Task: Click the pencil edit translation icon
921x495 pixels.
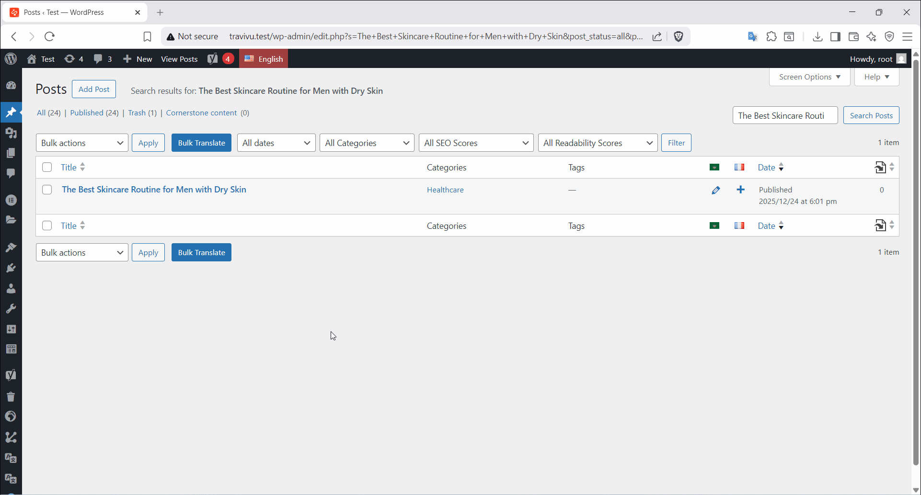Action: tap(715, 190)
